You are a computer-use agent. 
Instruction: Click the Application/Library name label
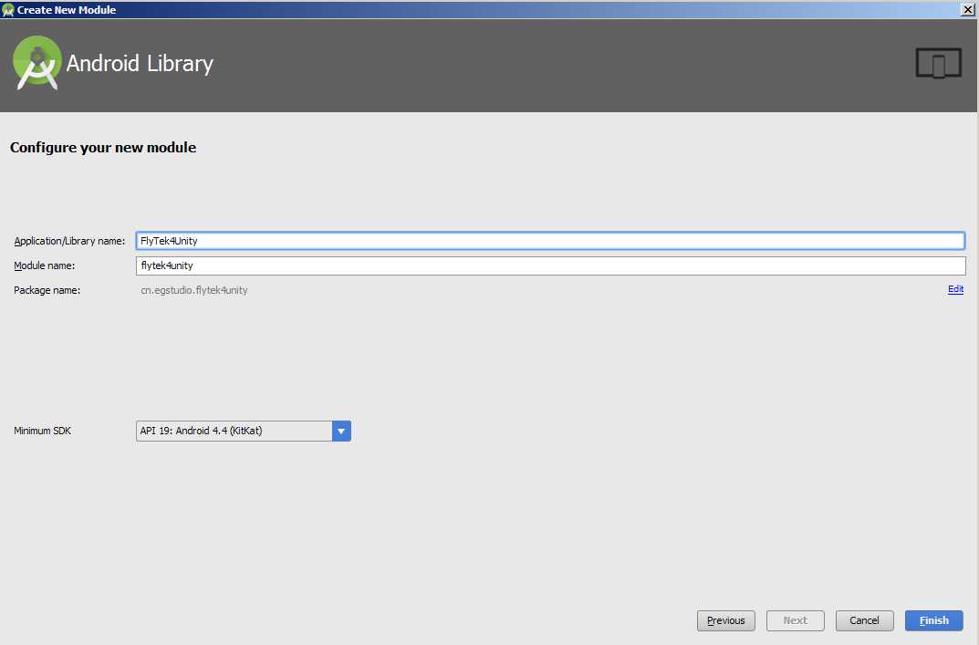point(69,241)
